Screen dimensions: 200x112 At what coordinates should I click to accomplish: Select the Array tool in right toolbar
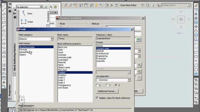click(x=196, y=22)
